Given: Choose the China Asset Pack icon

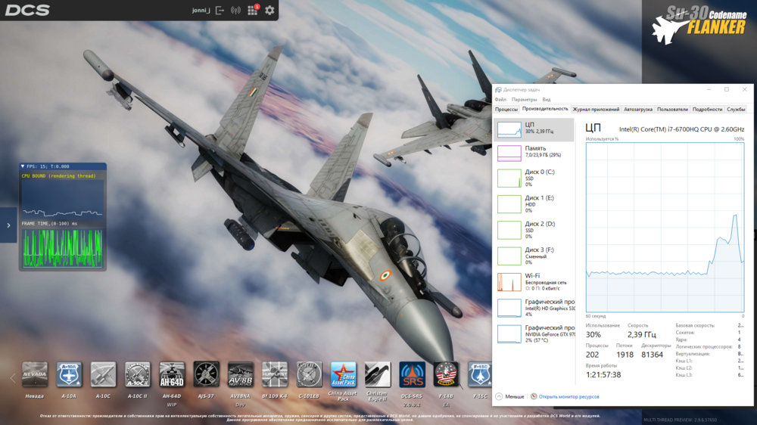Looking at the screenshot, I should click(343, 375).
